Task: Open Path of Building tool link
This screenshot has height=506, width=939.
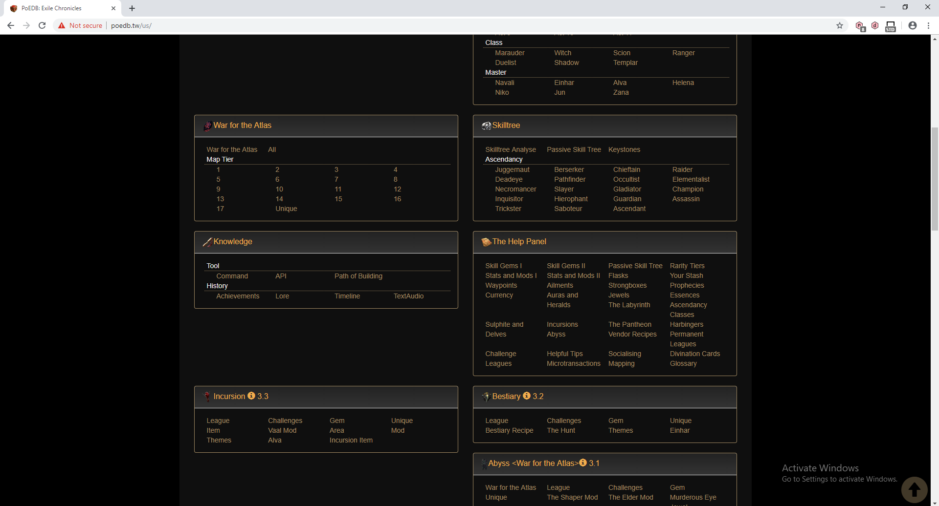Action: pos(358,276)
